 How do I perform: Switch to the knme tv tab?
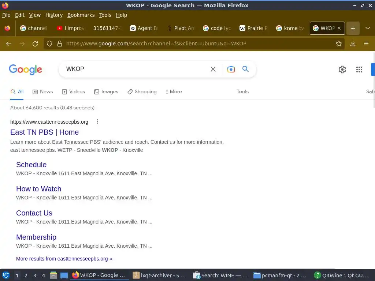(290, 28)
